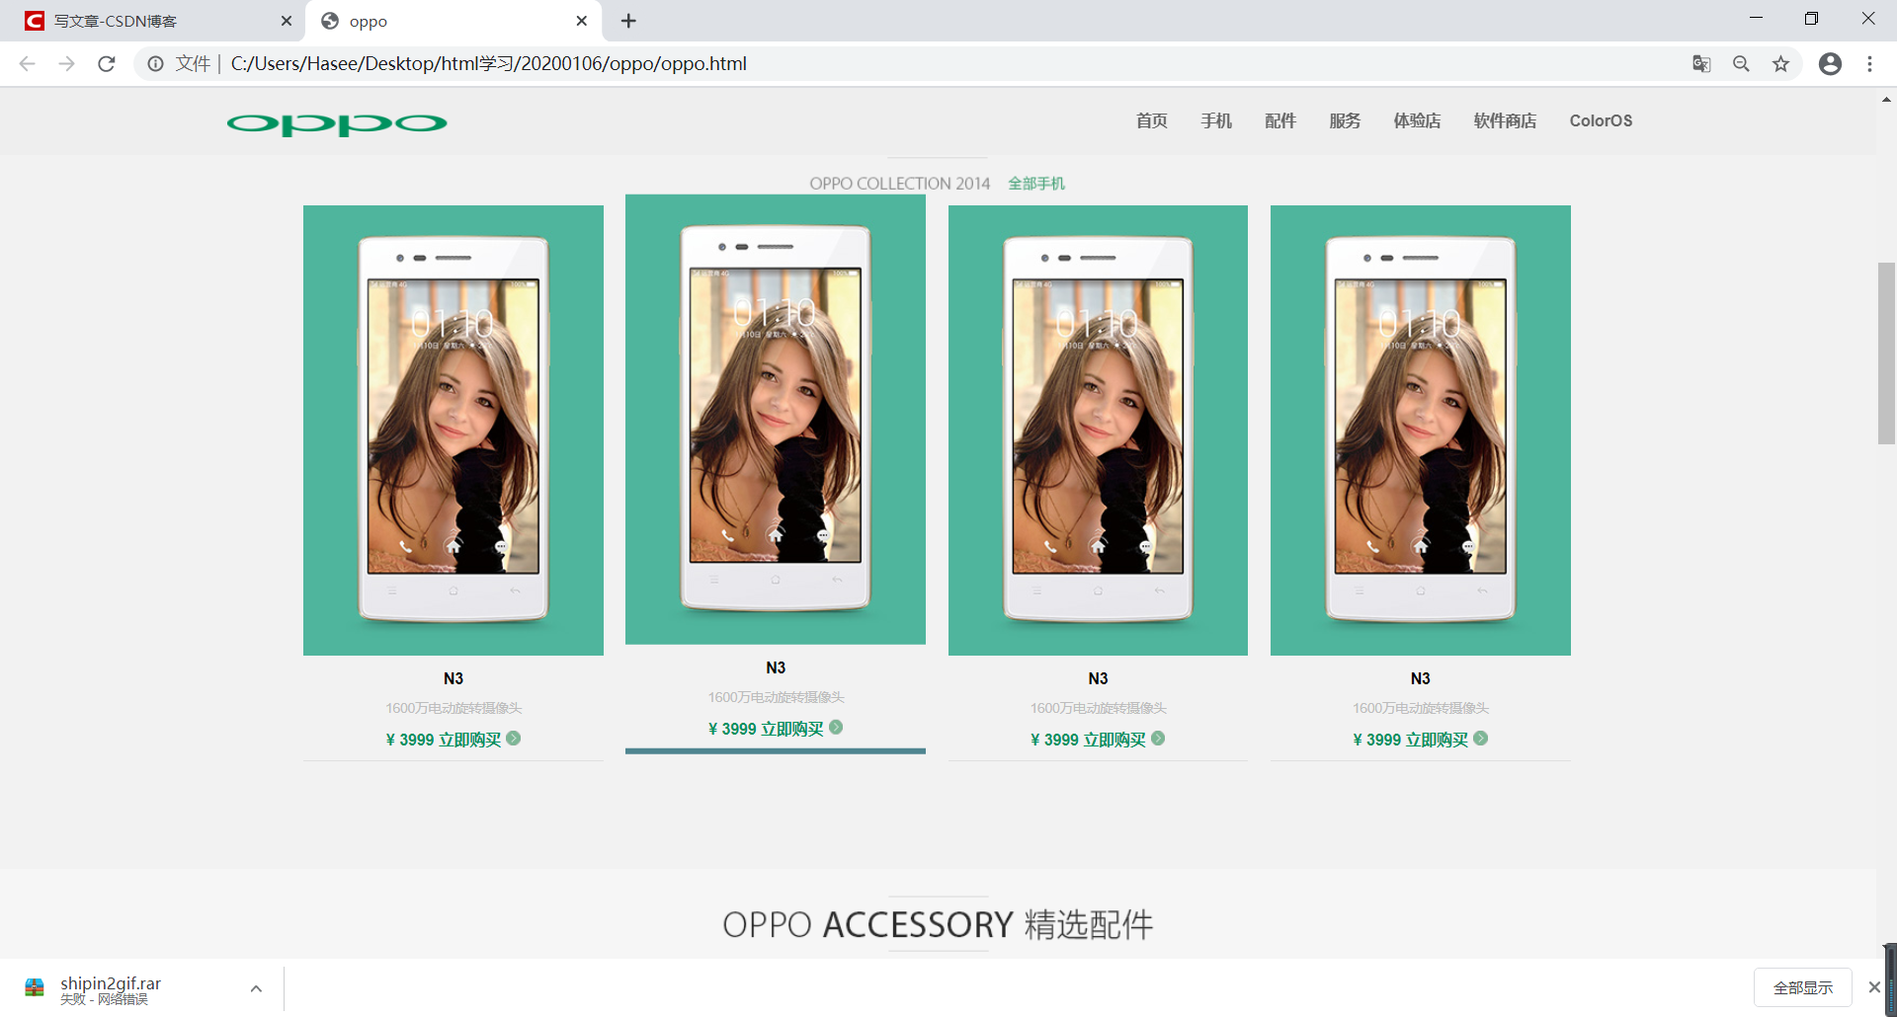Screen dimensions: 1897x1017
Task: Click the green arrow icon after the fourth 立即购买
Action: click(1480, 739)
